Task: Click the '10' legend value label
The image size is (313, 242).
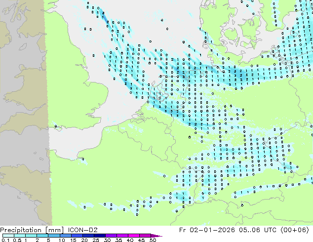Action: pyautogui.click(x=62, y=240)
